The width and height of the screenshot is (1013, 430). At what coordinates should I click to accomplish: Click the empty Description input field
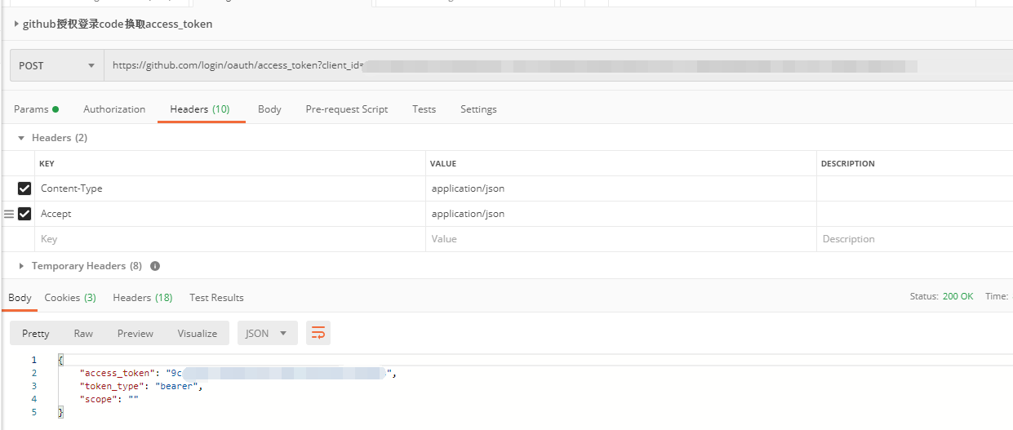(914, 239)
